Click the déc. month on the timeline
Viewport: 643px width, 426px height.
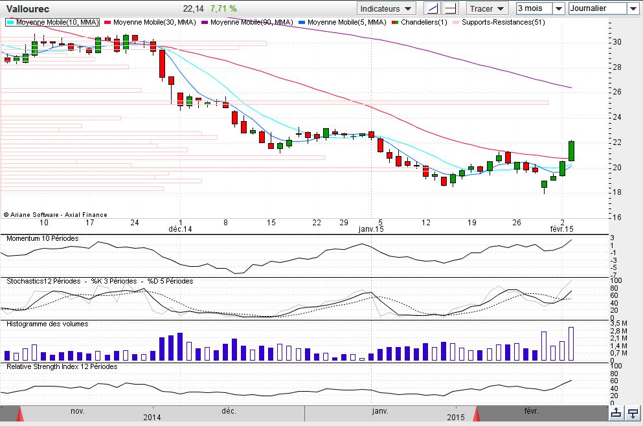(x=229, y=411)
